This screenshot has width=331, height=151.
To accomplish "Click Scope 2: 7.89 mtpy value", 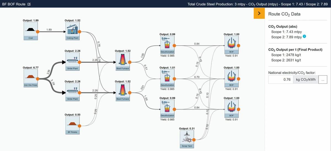I will point(287,37).
